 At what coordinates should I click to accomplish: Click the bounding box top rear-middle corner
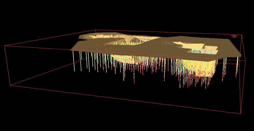point(96,30)
